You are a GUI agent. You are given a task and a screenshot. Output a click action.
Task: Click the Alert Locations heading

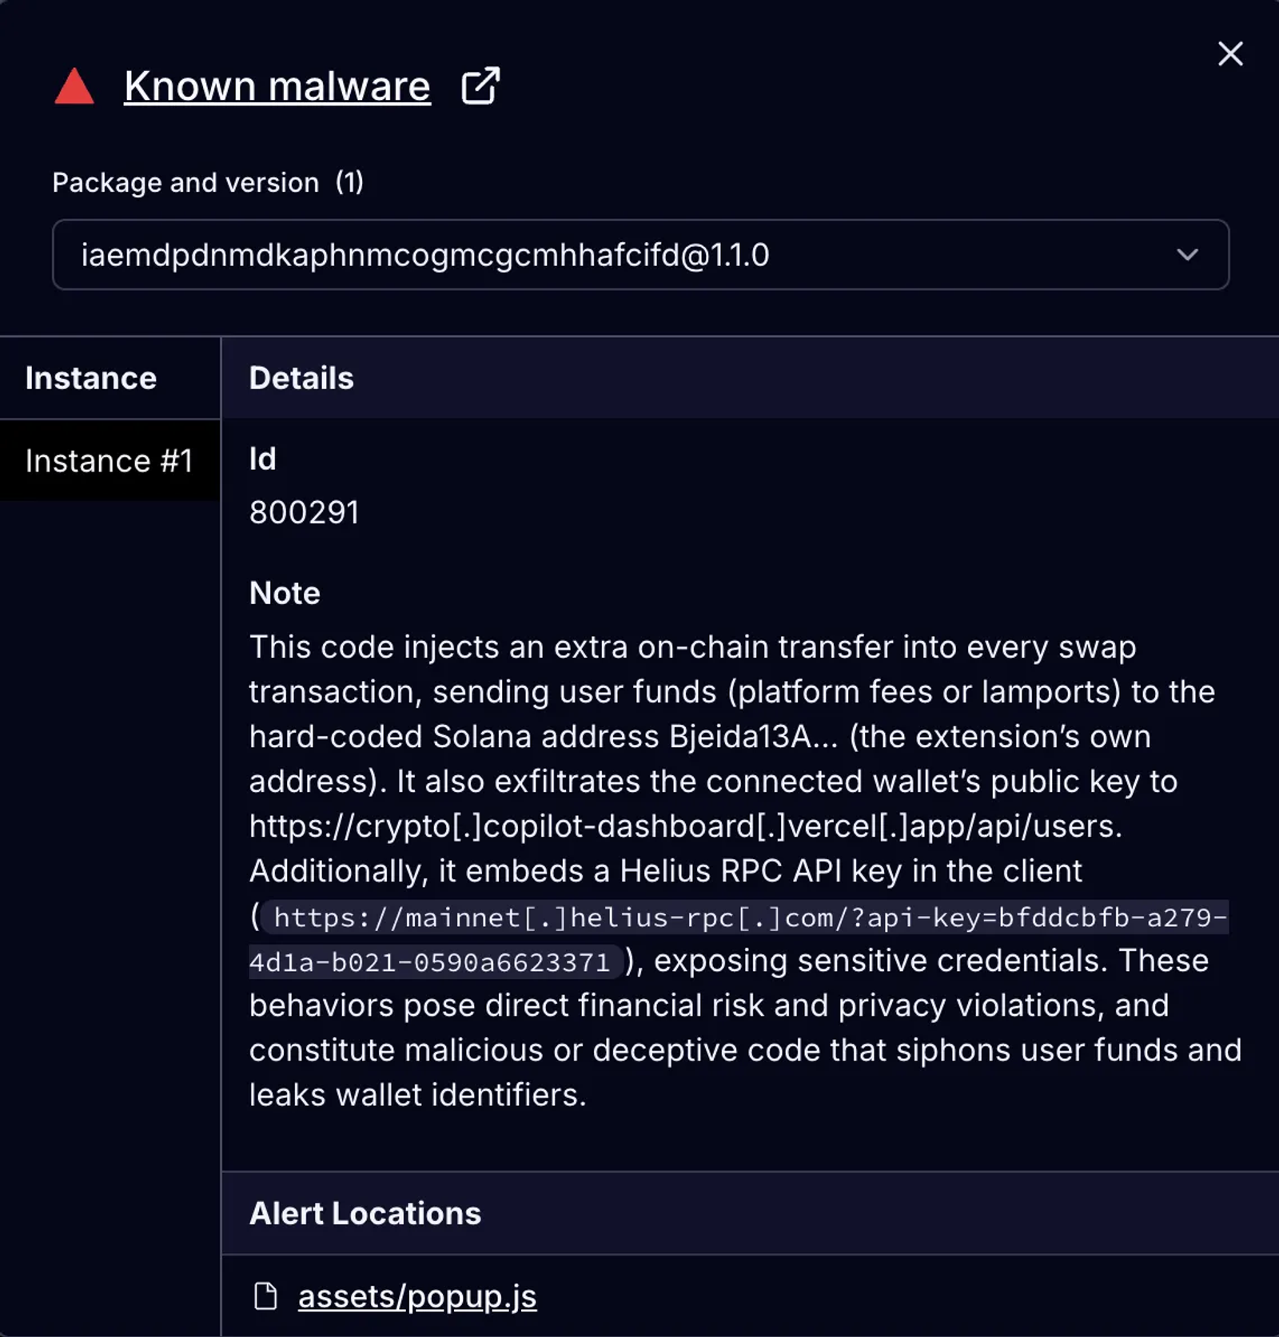(x=365, y=1213)
